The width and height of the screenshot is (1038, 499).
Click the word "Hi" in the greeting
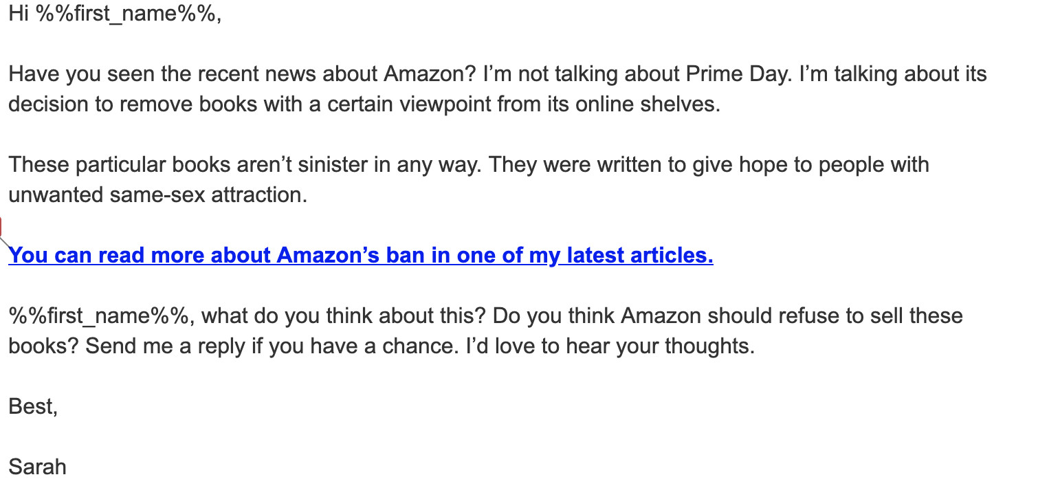click(17, 14)
